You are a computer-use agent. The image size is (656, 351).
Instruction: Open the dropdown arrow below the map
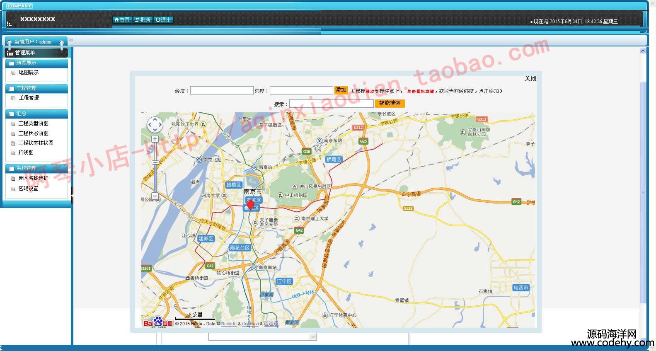313,337
